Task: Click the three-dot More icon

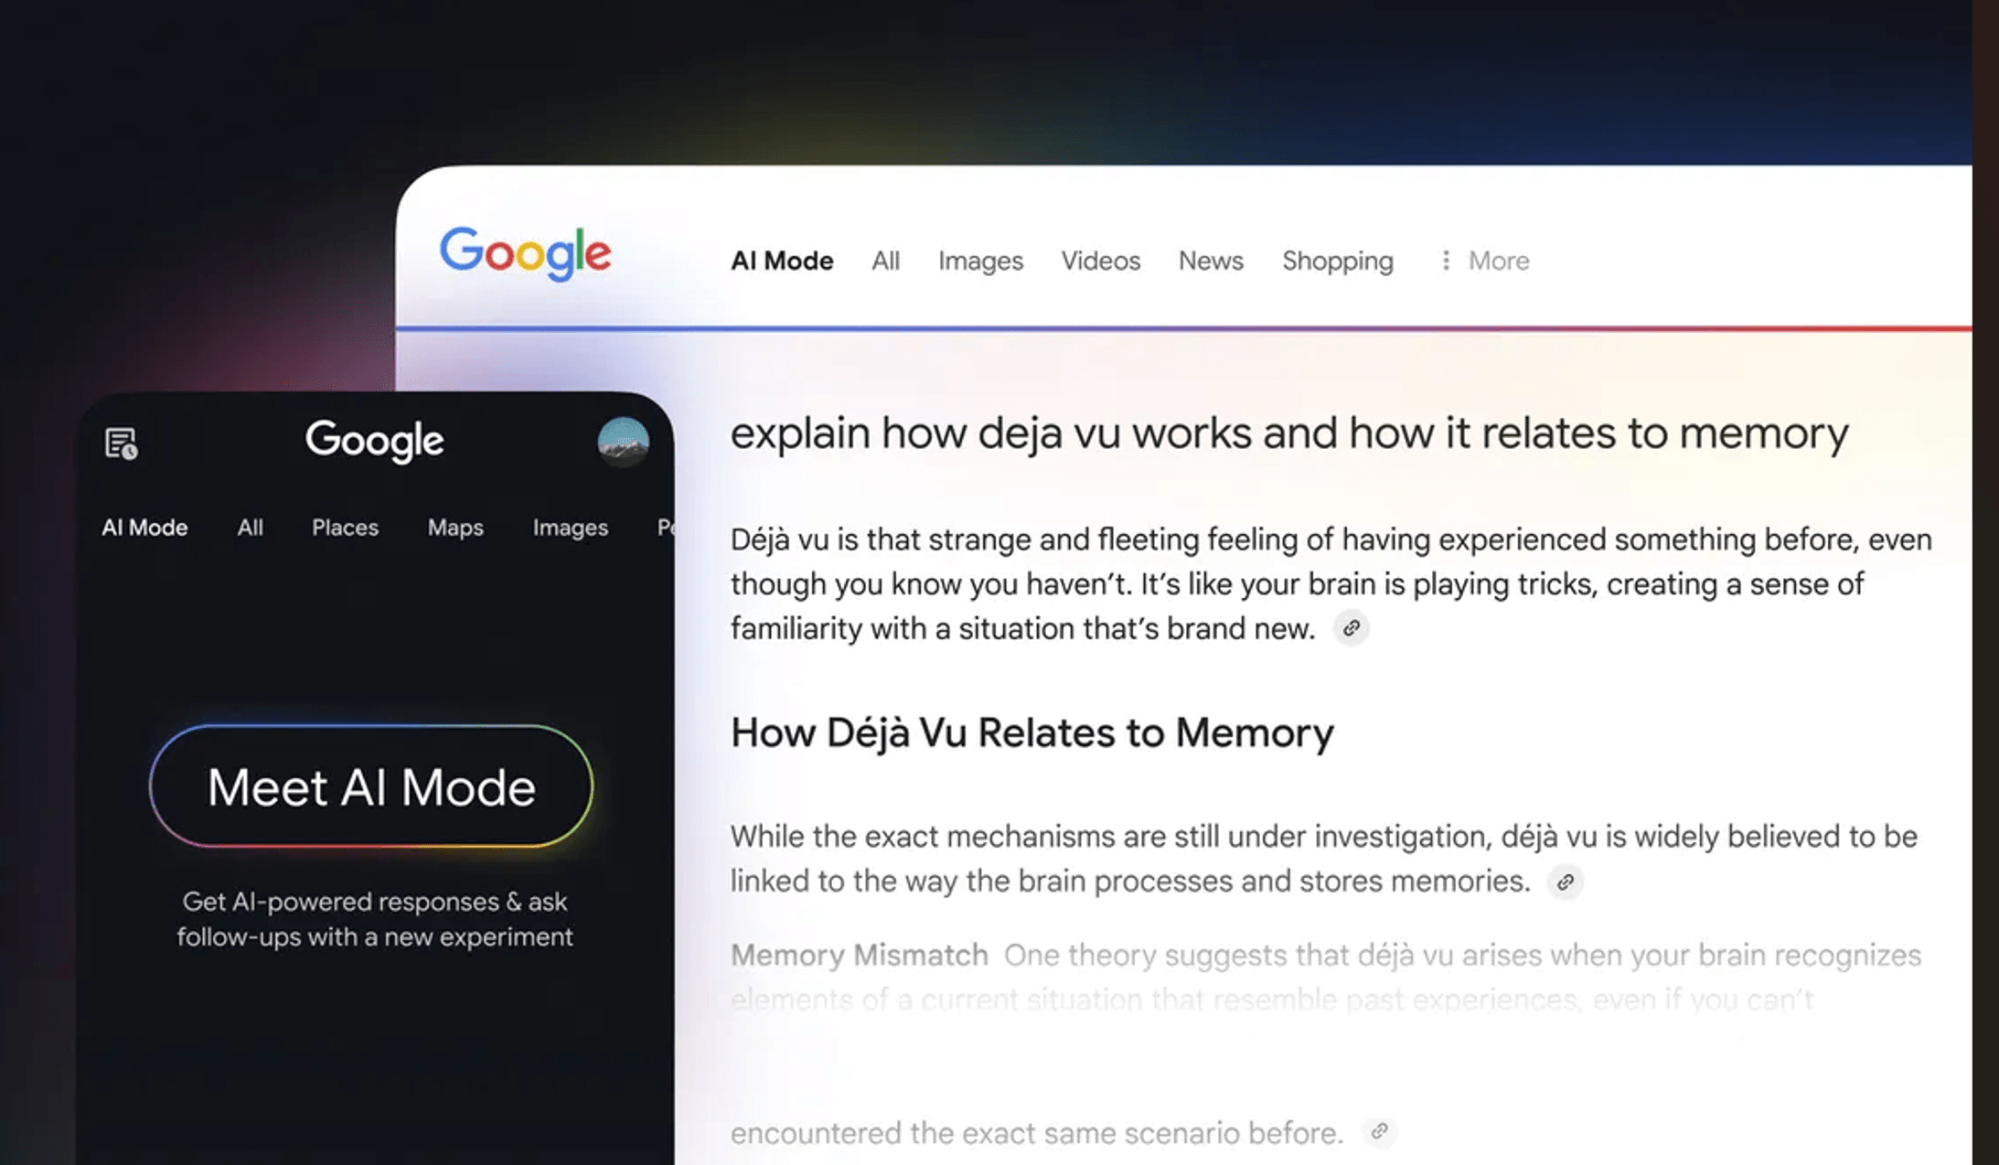Action: pyautogui.click(x=1446, y=261)
